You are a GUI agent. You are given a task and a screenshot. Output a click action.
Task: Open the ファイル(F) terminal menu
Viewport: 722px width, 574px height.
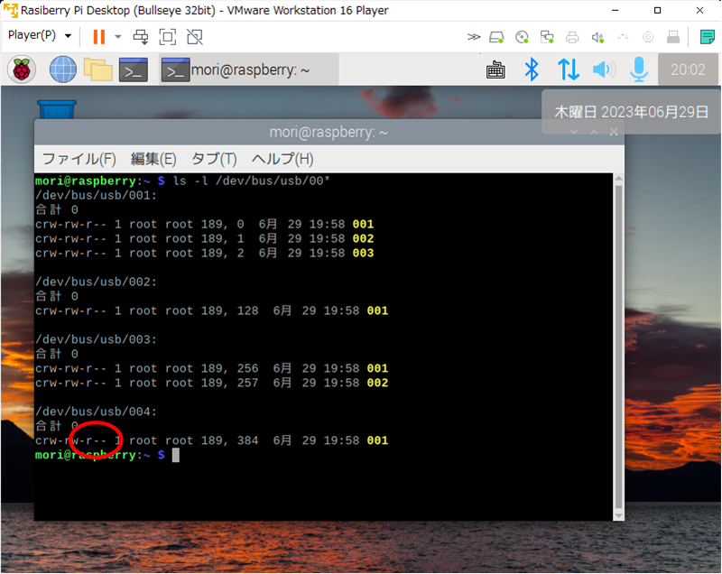pos(79,159)
